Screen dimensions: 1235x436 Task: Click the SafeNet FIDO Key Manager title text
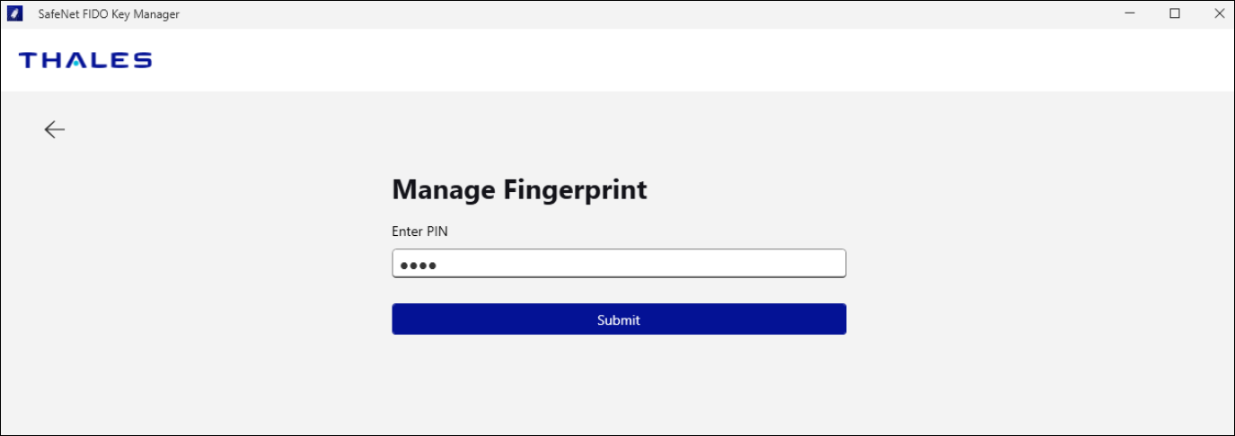click(x=109, y=14)
